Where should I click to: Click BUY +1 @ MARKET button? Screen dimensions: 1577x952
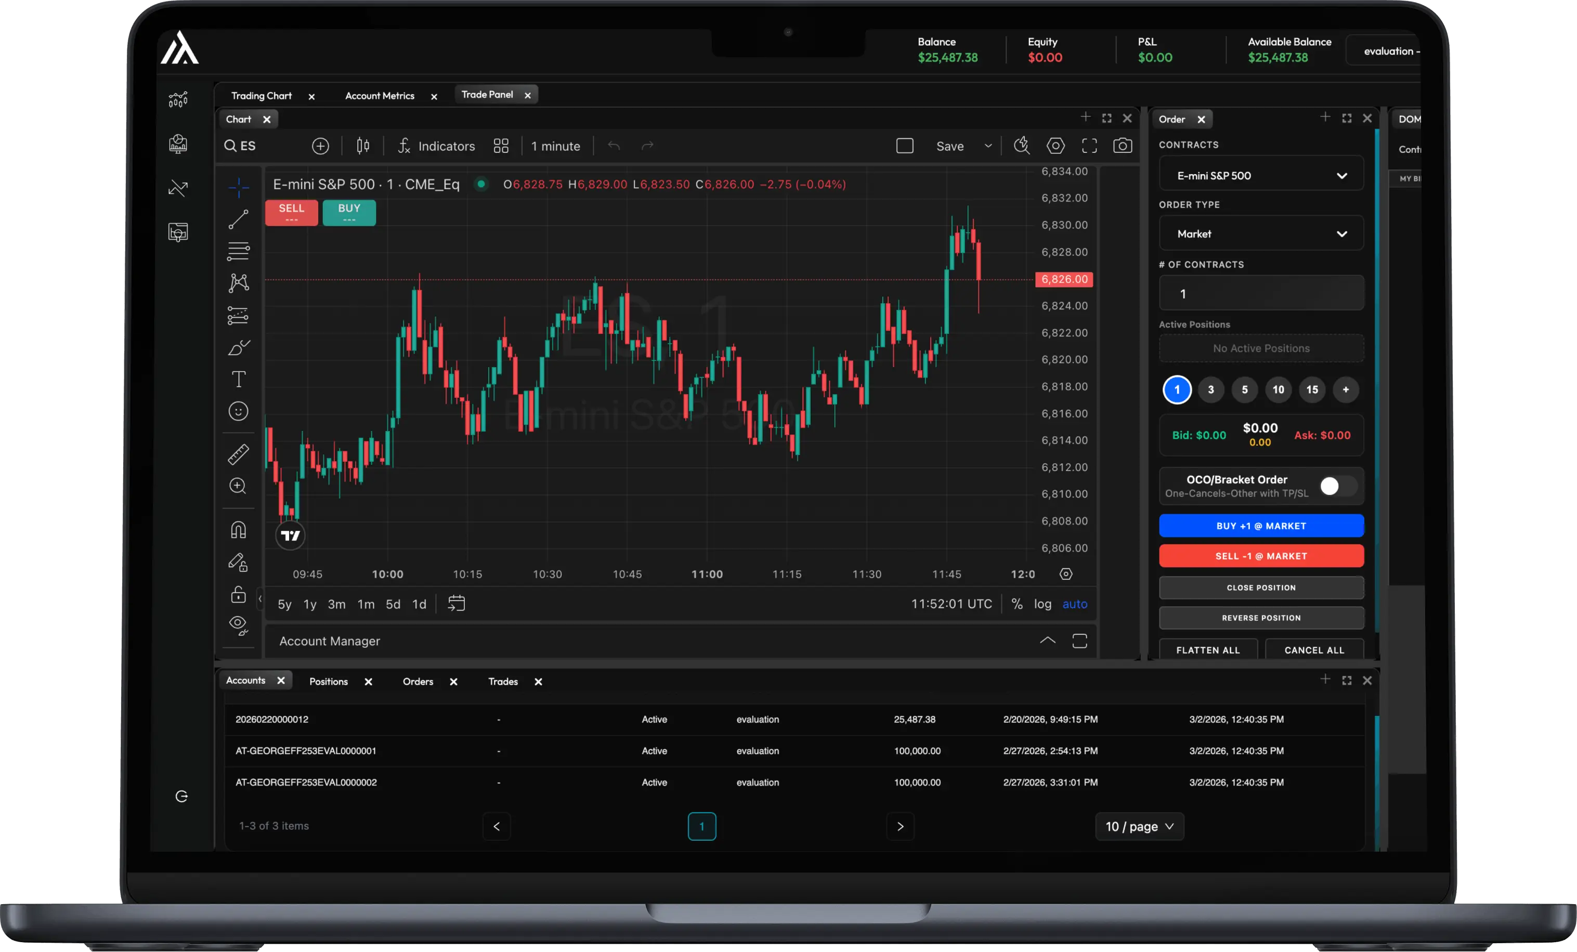tap(1261, 526)
